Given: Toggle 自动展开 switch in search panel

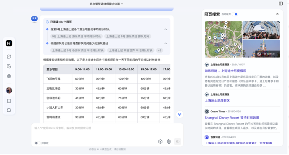Looking at the screenshot, I should coord(235,14).
